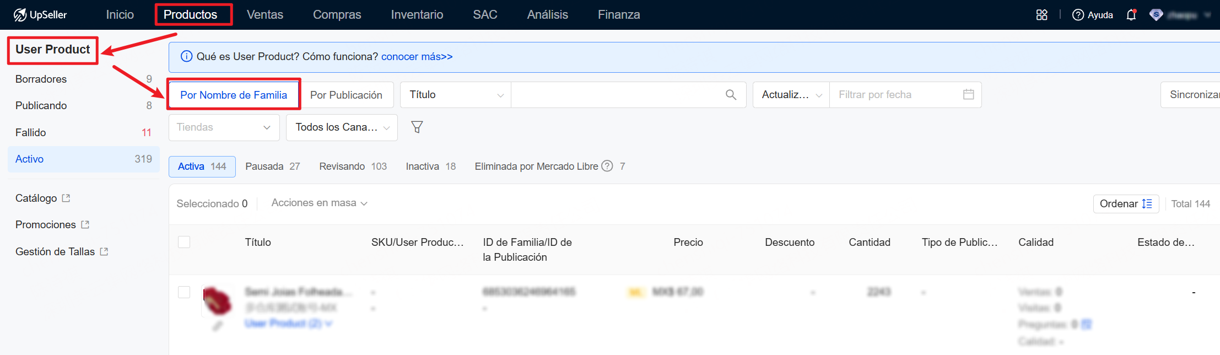The width and height of the screenshot is (1220, 355).
Task: Open Fallido in sidebar
Action: click(x=84, y=132)
